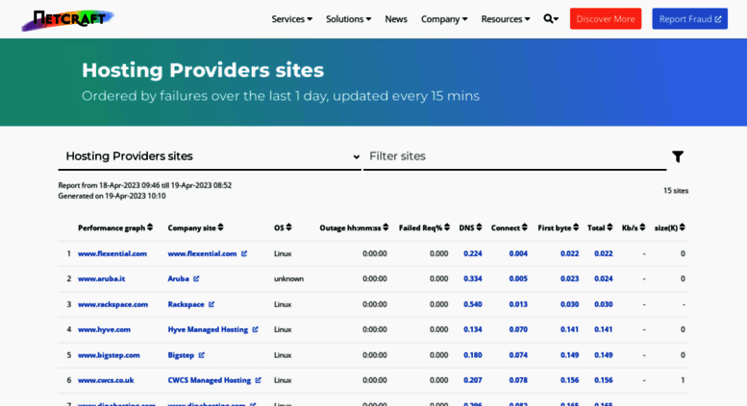The image size is (747, 406).
Task: Open external link icon next to CWCS Managed Hosting
Action: click(x=259, y=380)
